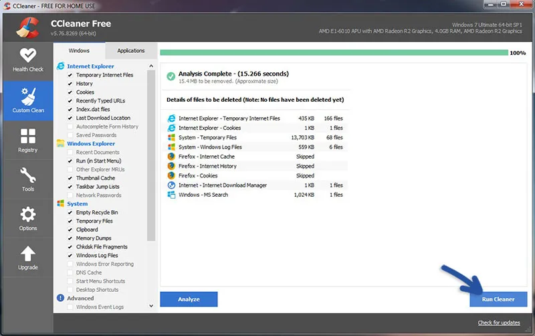
Task: Enable Windows Error Reporting checkbox
Action: coord(70,264)
